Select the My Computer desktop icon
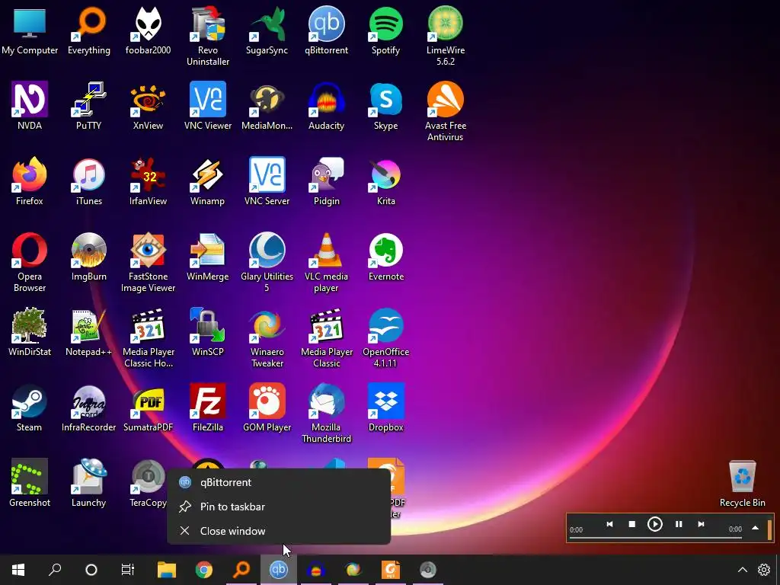 (x=30, y=31)
